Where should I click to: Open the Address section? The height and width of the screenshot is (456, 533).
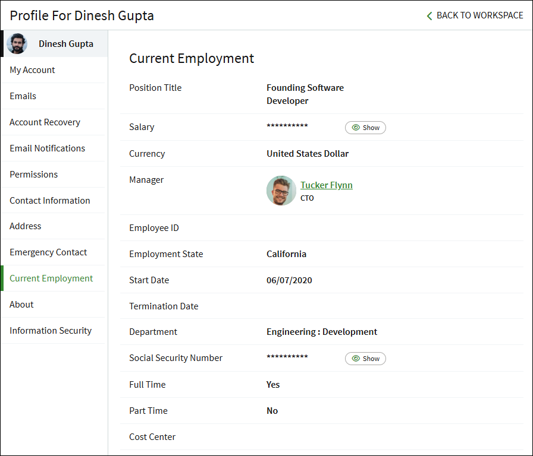point(26,226)
